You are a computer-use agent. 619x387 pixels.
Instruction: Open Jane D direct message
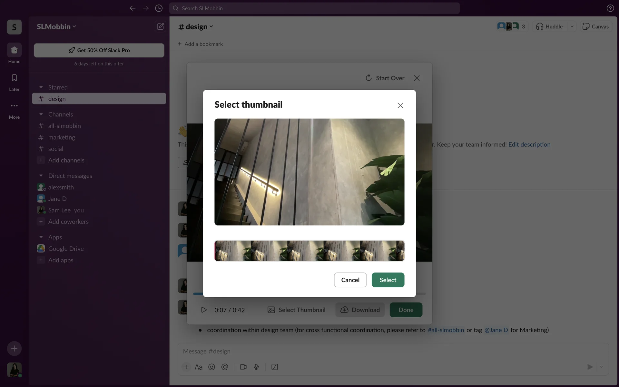coord(57,199)
